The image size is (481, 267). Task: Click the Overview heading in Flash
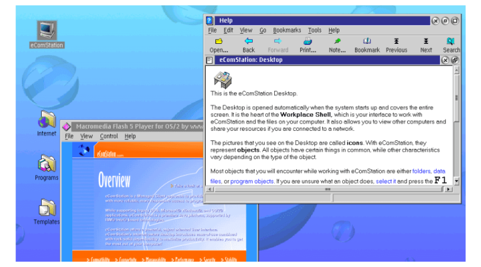[114, 180]
